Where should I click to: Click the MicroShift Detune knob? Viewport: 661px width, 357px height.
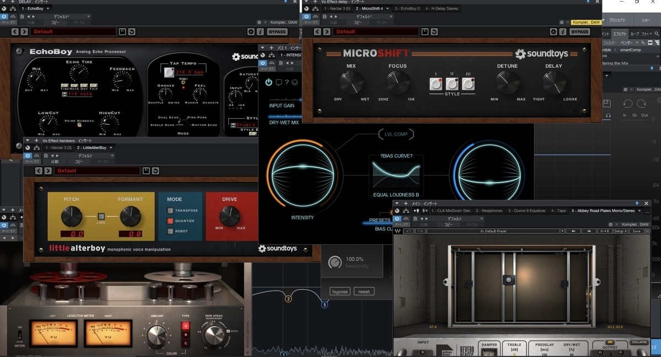(x=507, y=82)
